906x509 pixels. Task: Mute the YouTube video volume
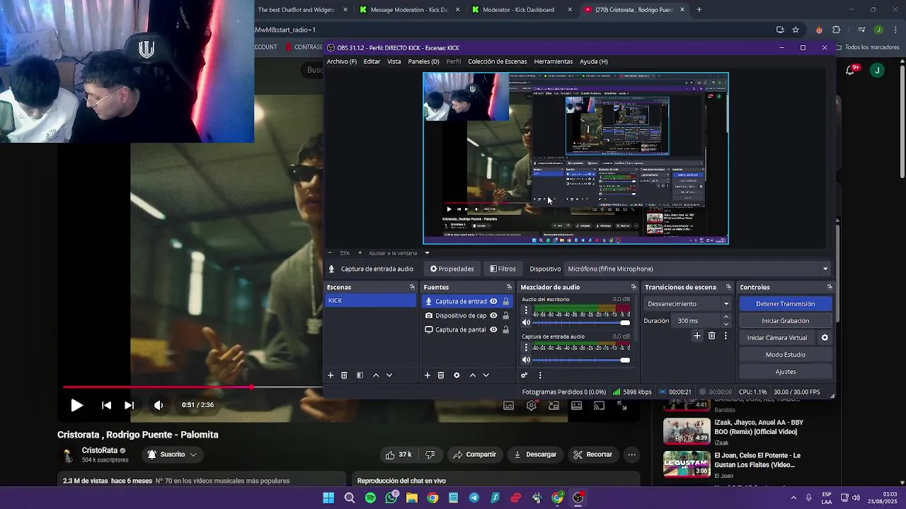coord(159,405)
